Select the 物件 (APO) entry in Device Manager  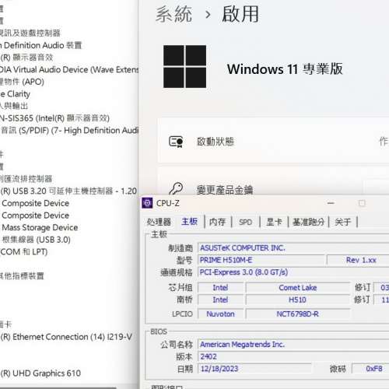pos(22,82)
